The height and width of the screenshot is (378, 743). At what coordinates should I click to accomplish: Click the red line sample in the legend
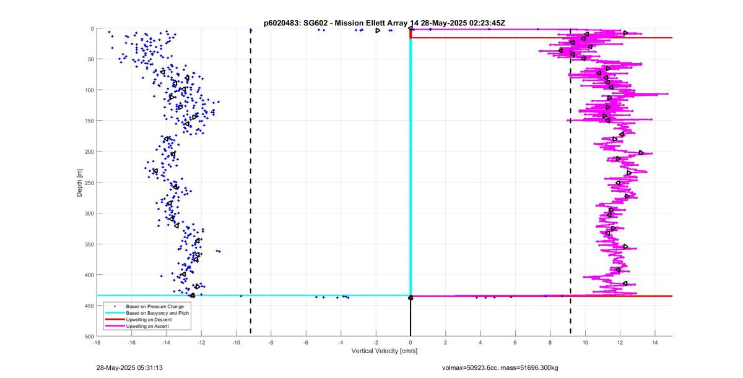(115, 319)
